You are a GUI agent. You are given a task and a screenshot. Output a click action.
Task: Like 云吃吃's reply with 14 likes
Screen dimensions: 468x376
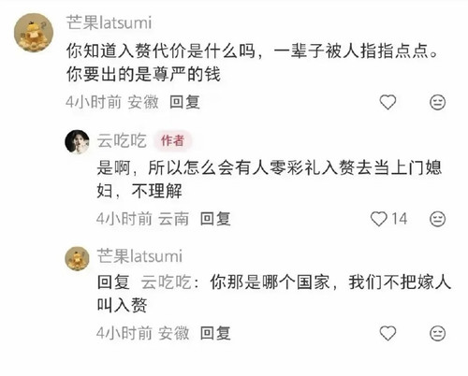[379, 219]
